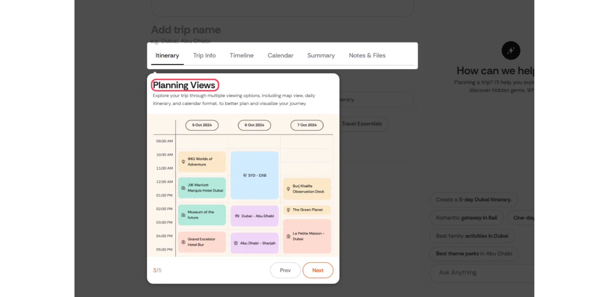
Task: Click the airplane icon on SYD - DXB block
Action: [245, 175]
